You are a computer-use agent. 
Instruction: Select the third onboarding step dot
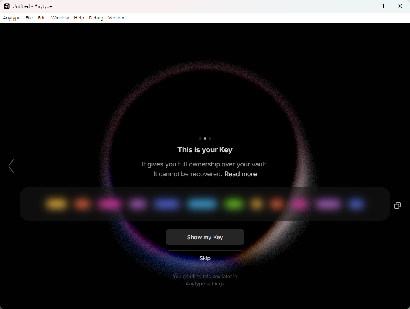[x=210, y=138]
